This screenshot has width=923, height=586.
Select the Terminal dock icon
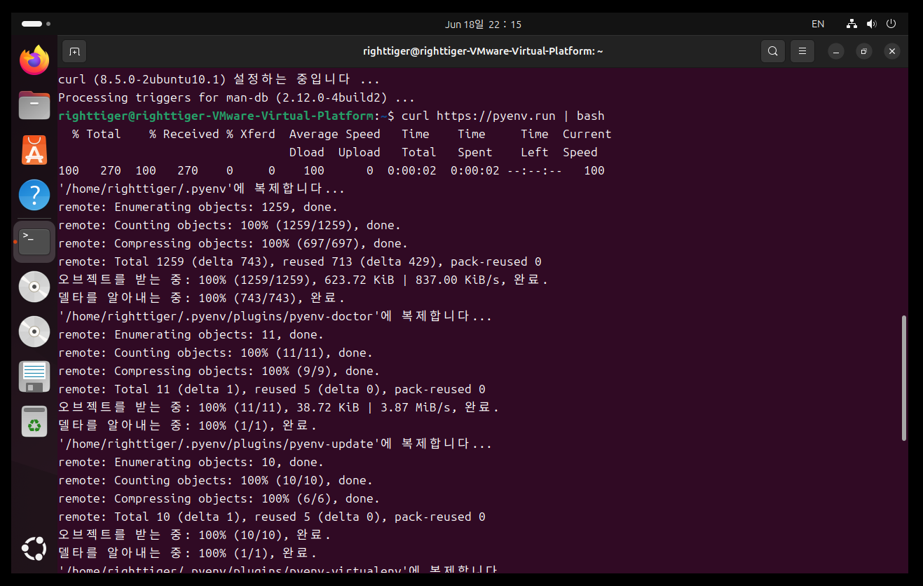point(34,242)
